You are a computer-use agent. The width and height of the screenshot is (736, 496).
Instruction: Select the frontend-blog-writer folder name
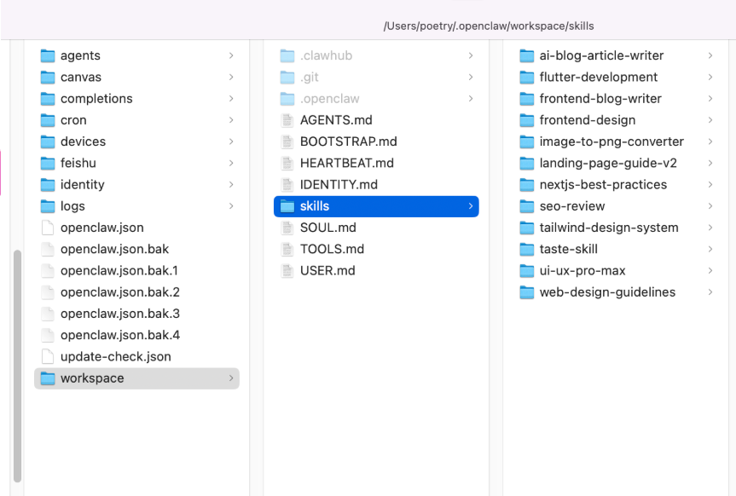(x=600, y=99)
